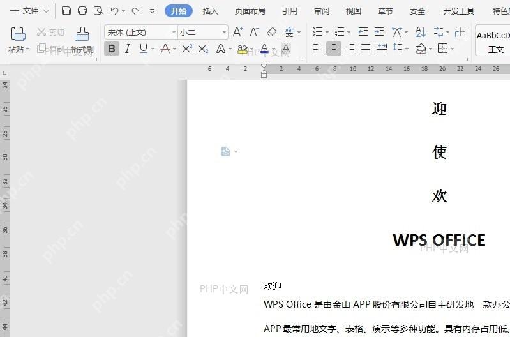Viewport: 510px width, 337px height.
Task: Click the Print icon
Action: tap(82, 11)
